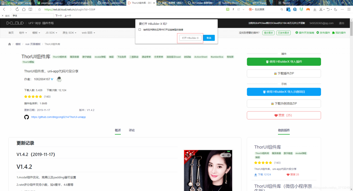The width and height of the screenshot is (353, 191).
Task: Close the find bar with the X icon
Action: [2, 16]
